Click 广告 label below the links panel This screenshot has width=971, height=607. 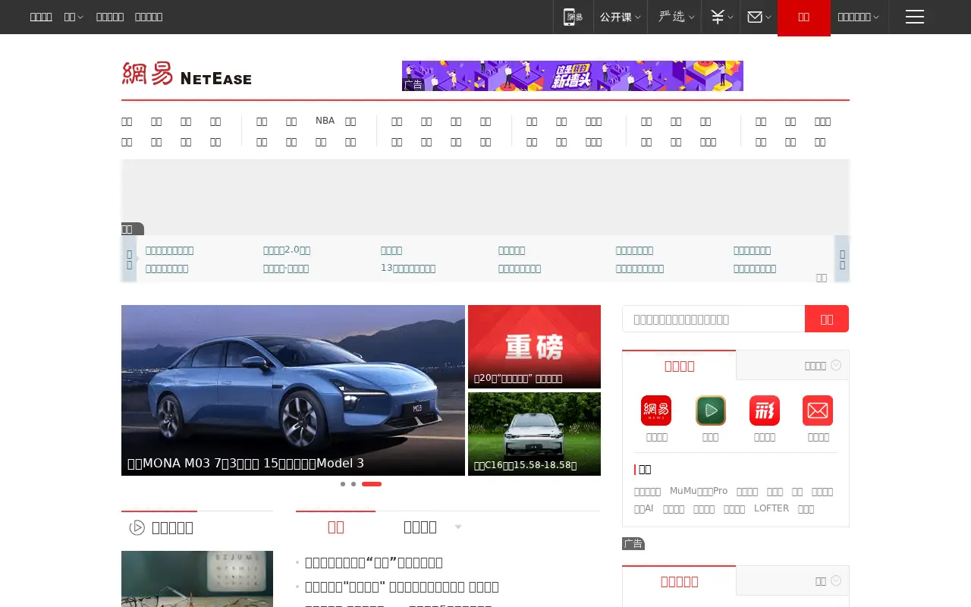click(633, 543)
